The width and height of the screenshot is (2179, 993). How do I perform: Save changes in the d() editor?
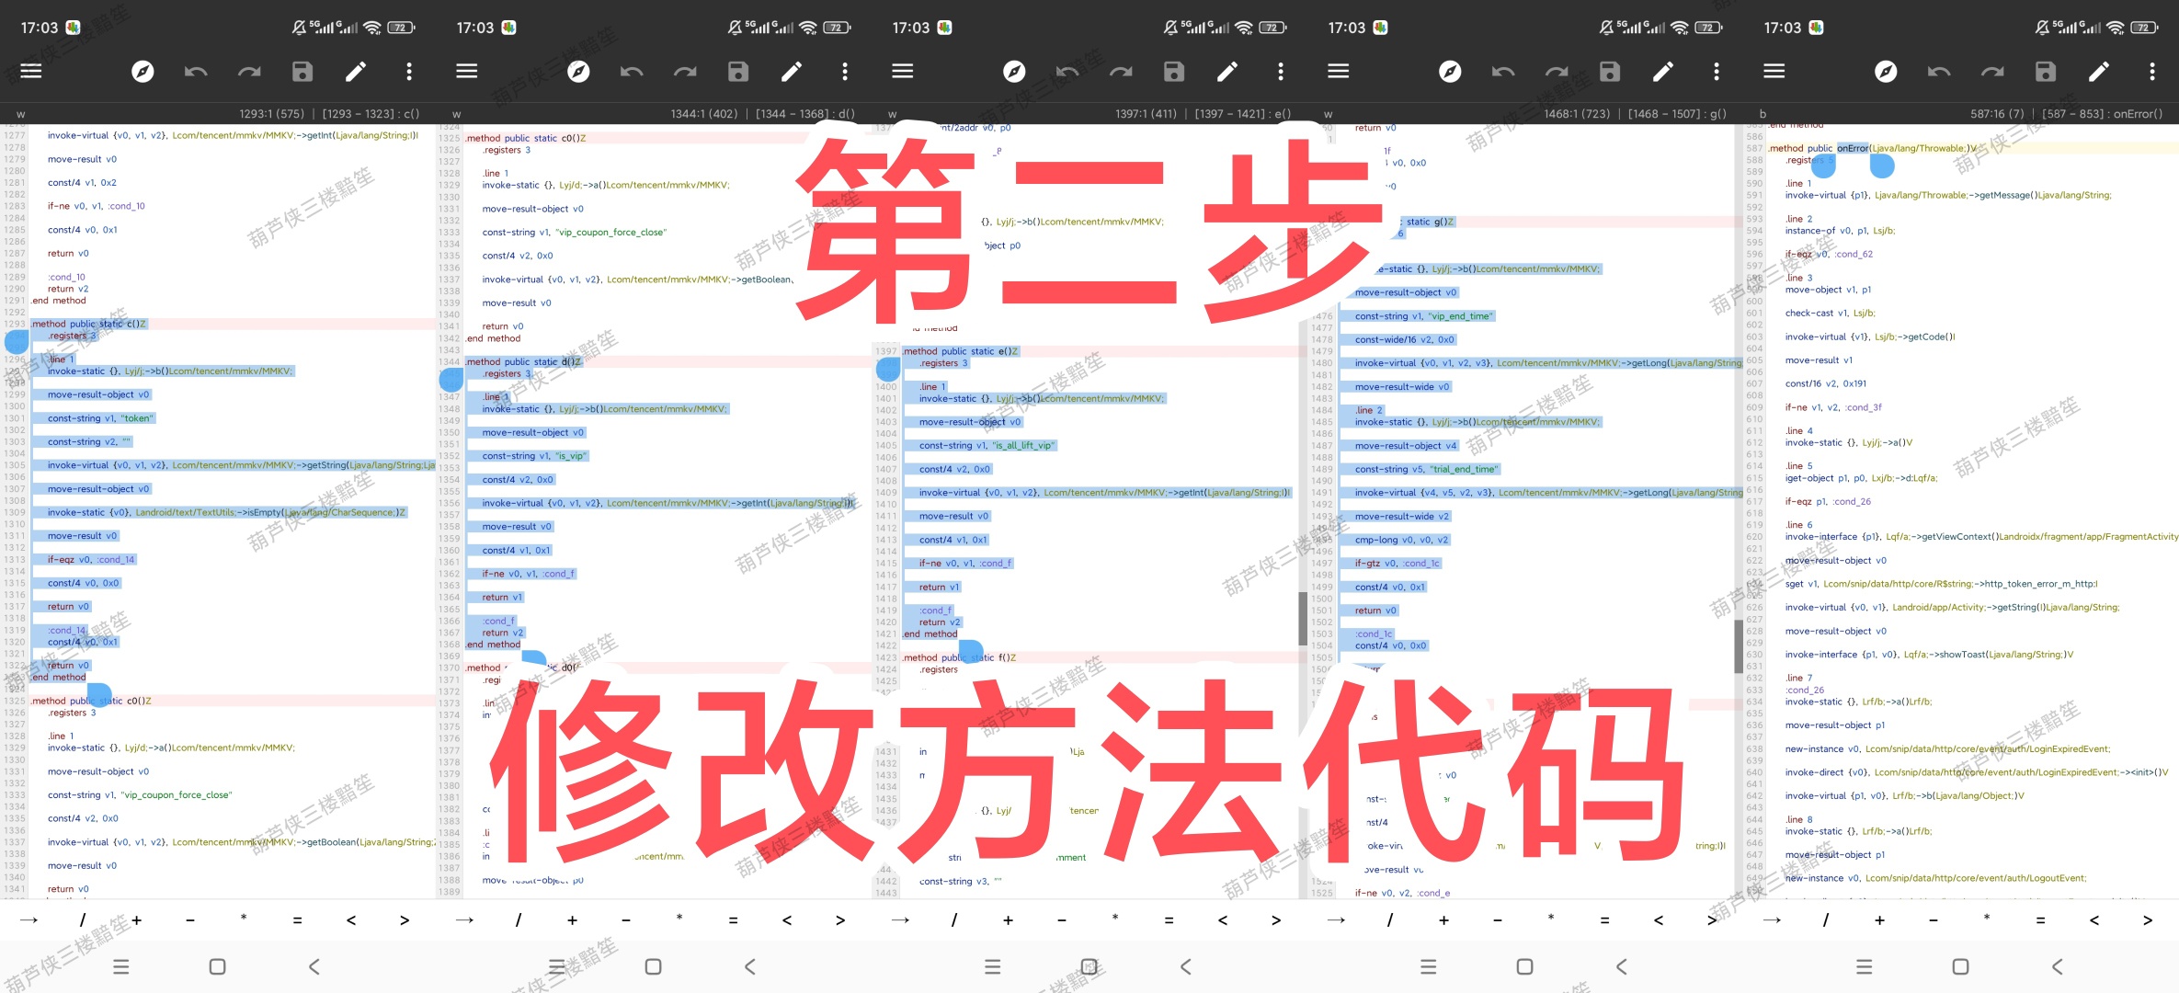738,71
